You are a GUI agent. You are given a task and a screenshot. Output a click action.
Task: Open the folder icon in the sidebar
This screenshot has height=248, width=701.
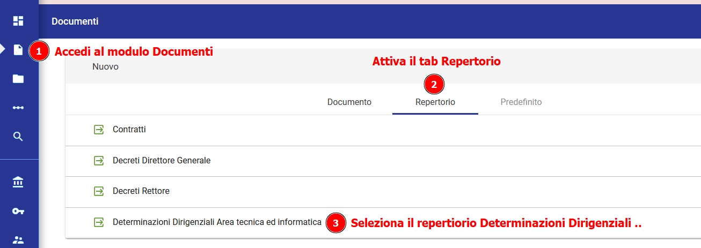18,79
